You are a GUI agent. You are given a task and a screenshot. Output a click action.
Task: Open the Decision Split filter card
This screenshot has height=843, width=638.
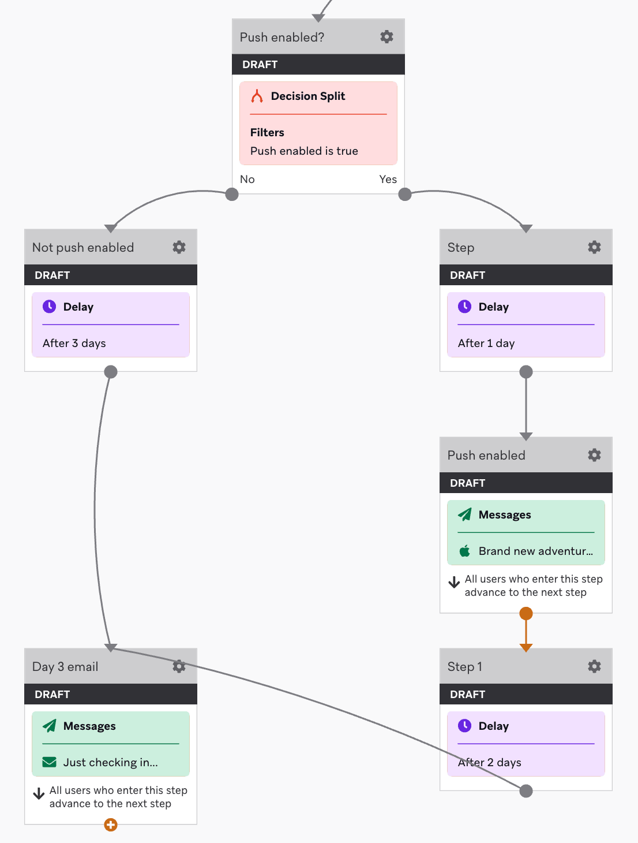[318, 123]
